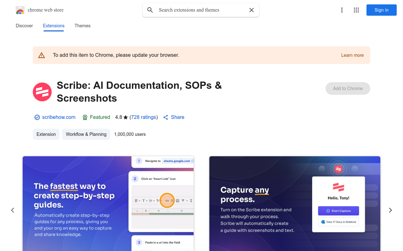Click the search magnifier icon
This screenshot has width=403, height=251.
pos(150,10)
